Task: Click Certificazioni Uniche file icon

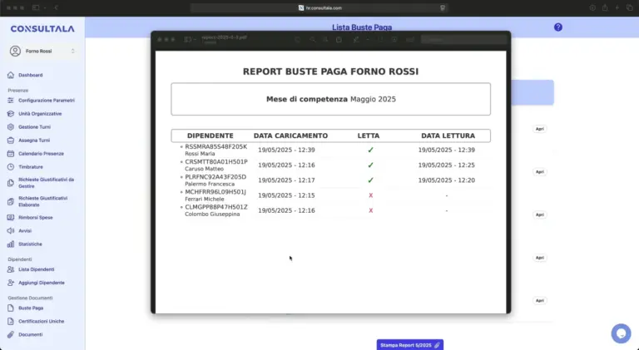Action: coord(11,321)
